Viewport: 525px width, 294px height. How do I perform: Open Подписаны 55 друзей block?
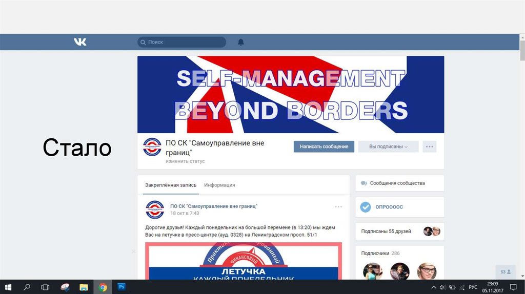pyautogui.click(x=400, y=232)
